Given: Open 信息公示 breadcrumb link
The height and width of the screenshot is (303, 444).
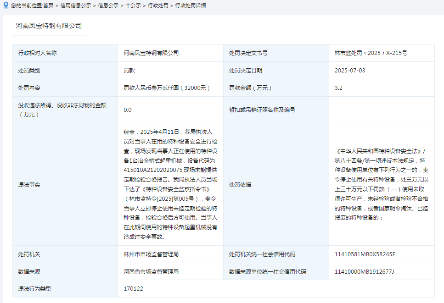Looking at the screenshot, I should [x=108, y=6].
